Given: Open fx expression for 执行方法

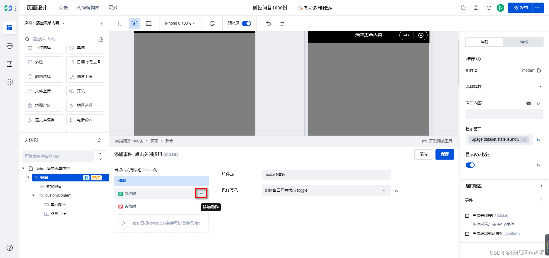Looking at the screenshot, I should (397, 191).
